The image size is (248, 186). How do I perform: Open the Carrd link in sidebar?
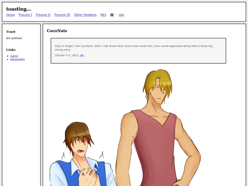tap(14, 56)
